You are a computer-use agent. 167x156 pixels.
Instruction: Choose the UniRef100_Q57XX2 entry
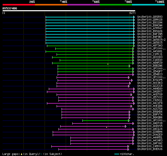(150, 97)
